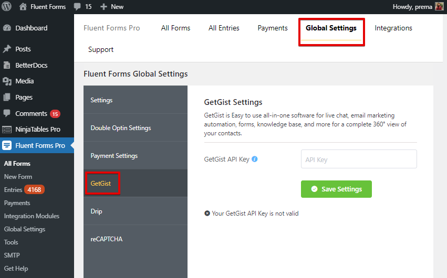Open the Support tab

(101, 49)
